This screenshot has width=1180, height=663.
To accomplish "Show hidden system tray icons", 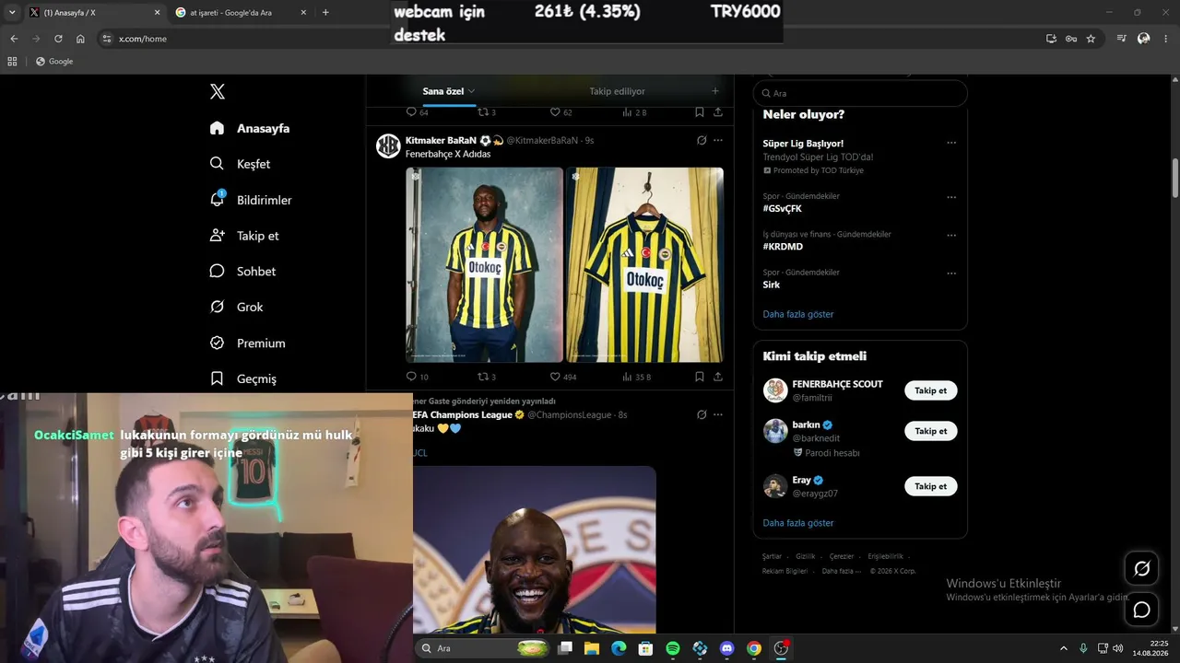I will click(1063, 648).
